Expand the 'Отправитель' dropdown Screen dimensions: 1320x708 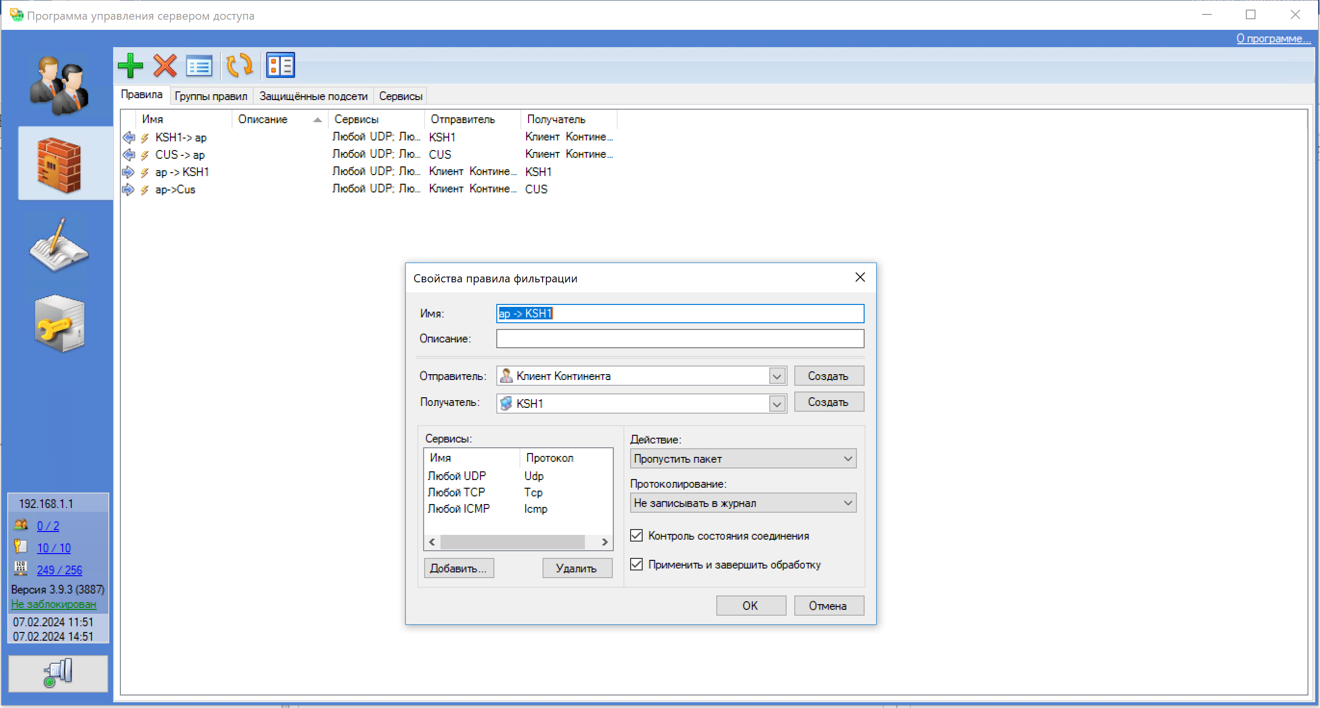pos(777,376)
